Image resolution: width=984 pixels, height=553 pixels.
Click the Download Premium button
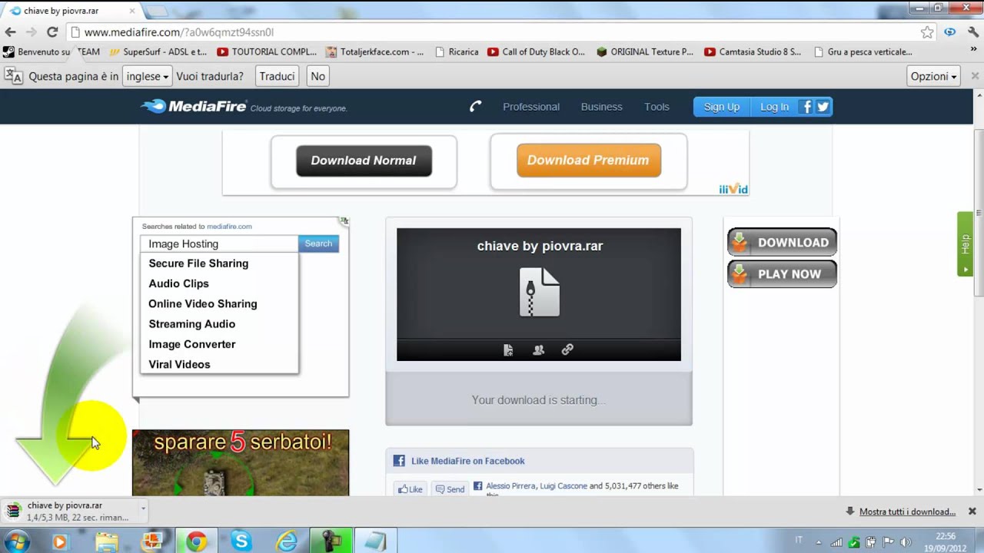click(588, 160)
